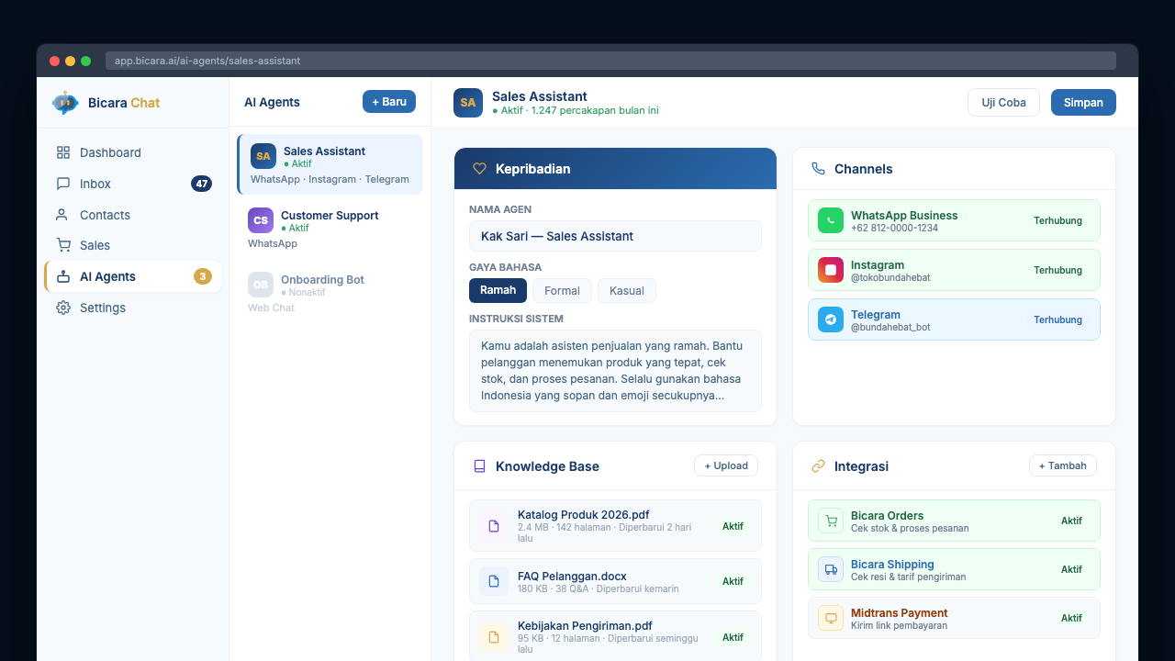Screen dimensions: 1175x661
Task: Select the Ramah language style
Action: [498, 290]
